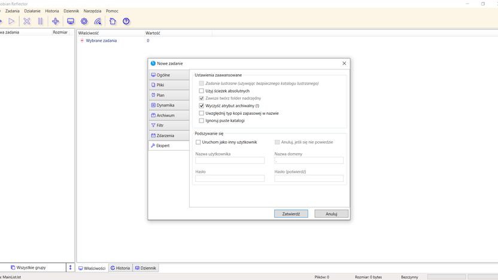Switch to Pliki section in dialog
This screenshot has width=498, height=280.
[x=169, y=85]
